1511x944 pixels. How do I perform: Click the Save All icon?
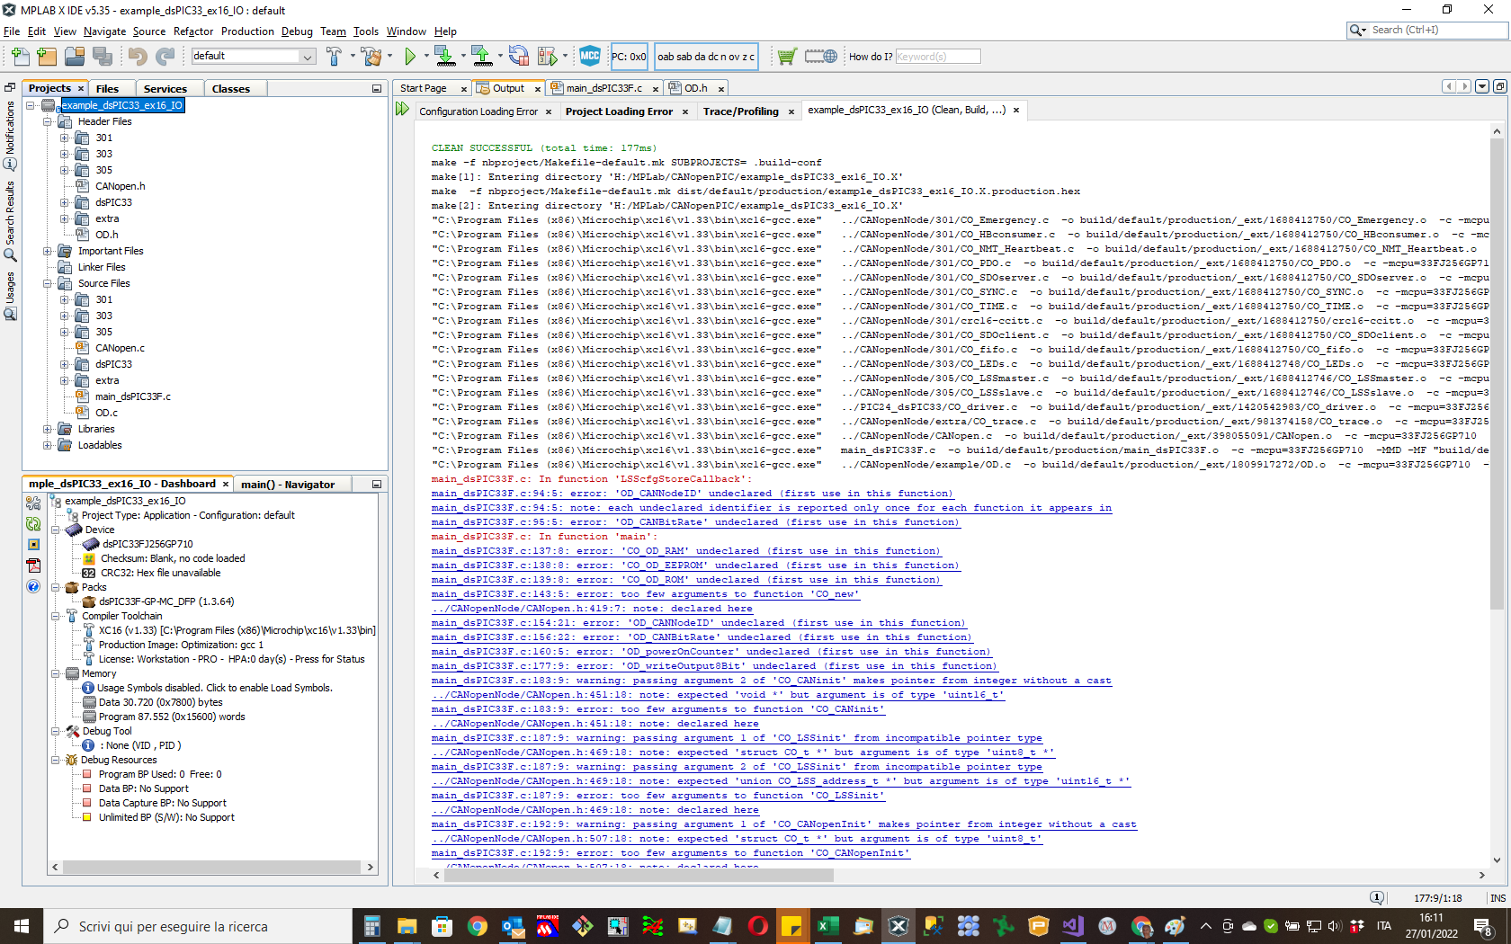click(103, 56)
